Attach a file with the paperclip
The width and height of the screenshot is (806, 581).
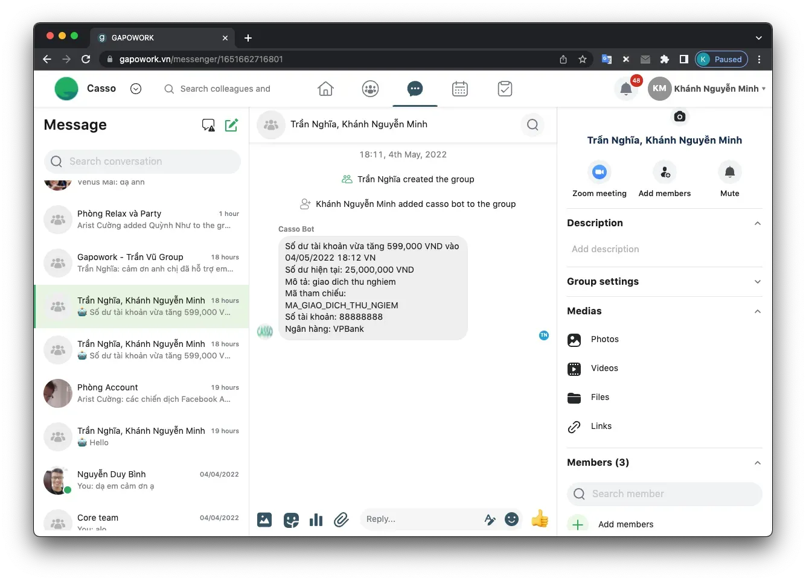pyautogui.click(x=341, y=519)
